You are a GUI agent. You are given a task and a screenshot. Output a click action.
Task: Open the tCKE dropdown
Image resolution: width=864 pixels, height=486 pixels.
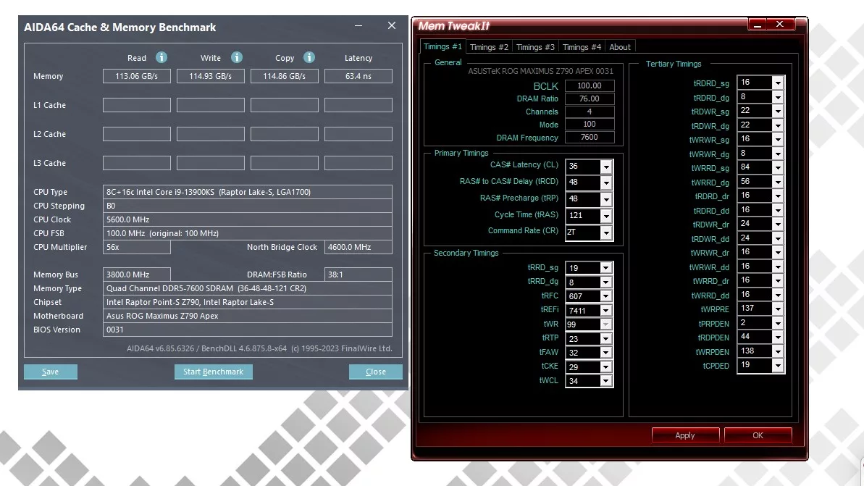tap(605, 367)
